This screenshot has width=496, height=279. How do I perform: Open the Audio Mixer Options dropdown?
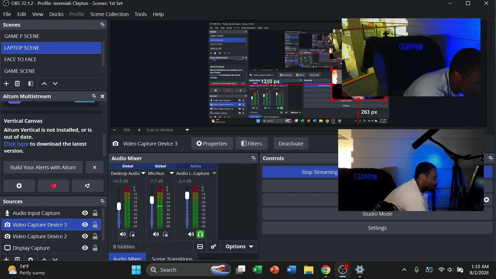(x=239, y=246)
